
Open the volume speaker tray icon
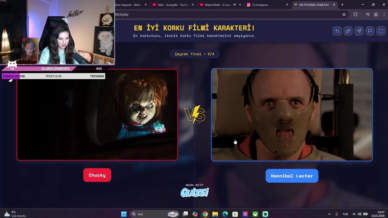click(x=360, y=214)
